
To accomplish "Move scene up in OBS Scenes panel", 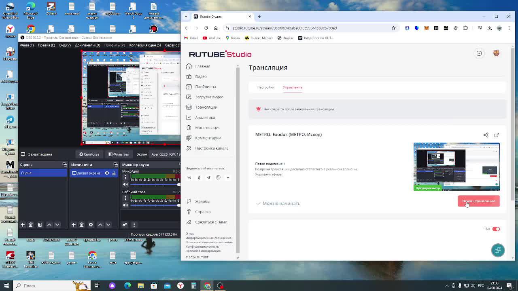I will 49,225.
